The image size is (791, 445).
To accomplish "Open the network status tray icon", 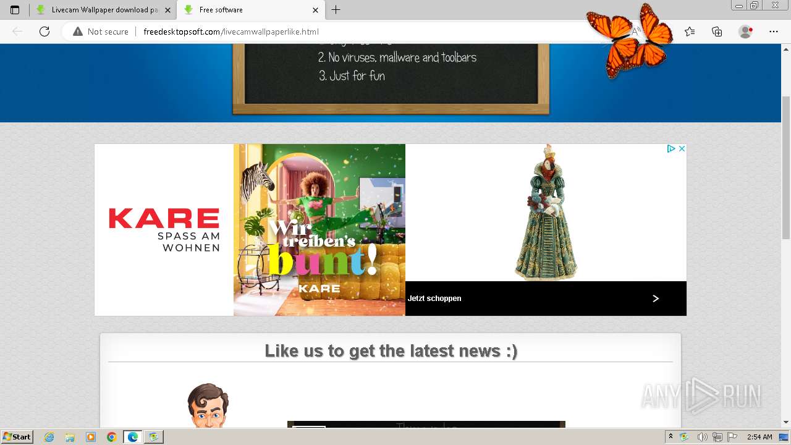I will tap(717, 437).
